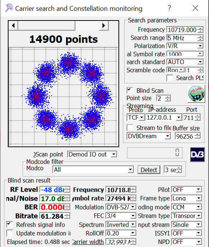Screen dimensions: 209x247
Task: Click the Port 711 stepper field
Action: pos(192,117)
